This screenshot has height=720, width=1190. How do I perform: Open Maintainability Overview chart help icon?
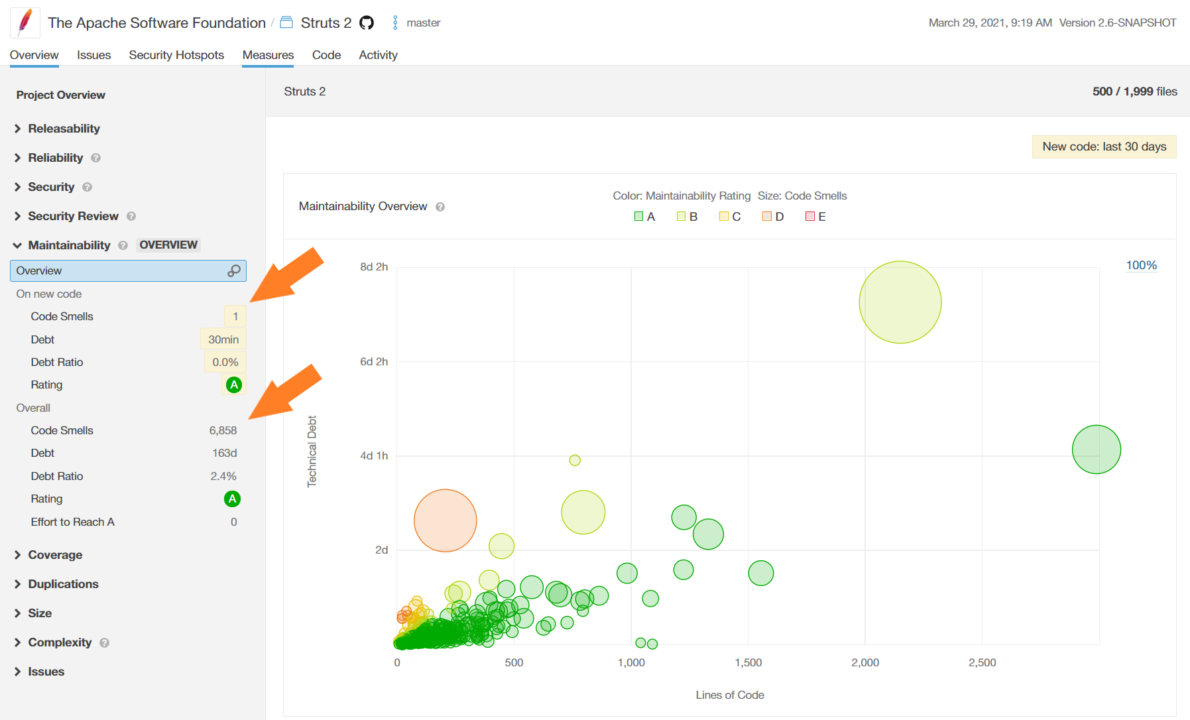tap(440, 207)
